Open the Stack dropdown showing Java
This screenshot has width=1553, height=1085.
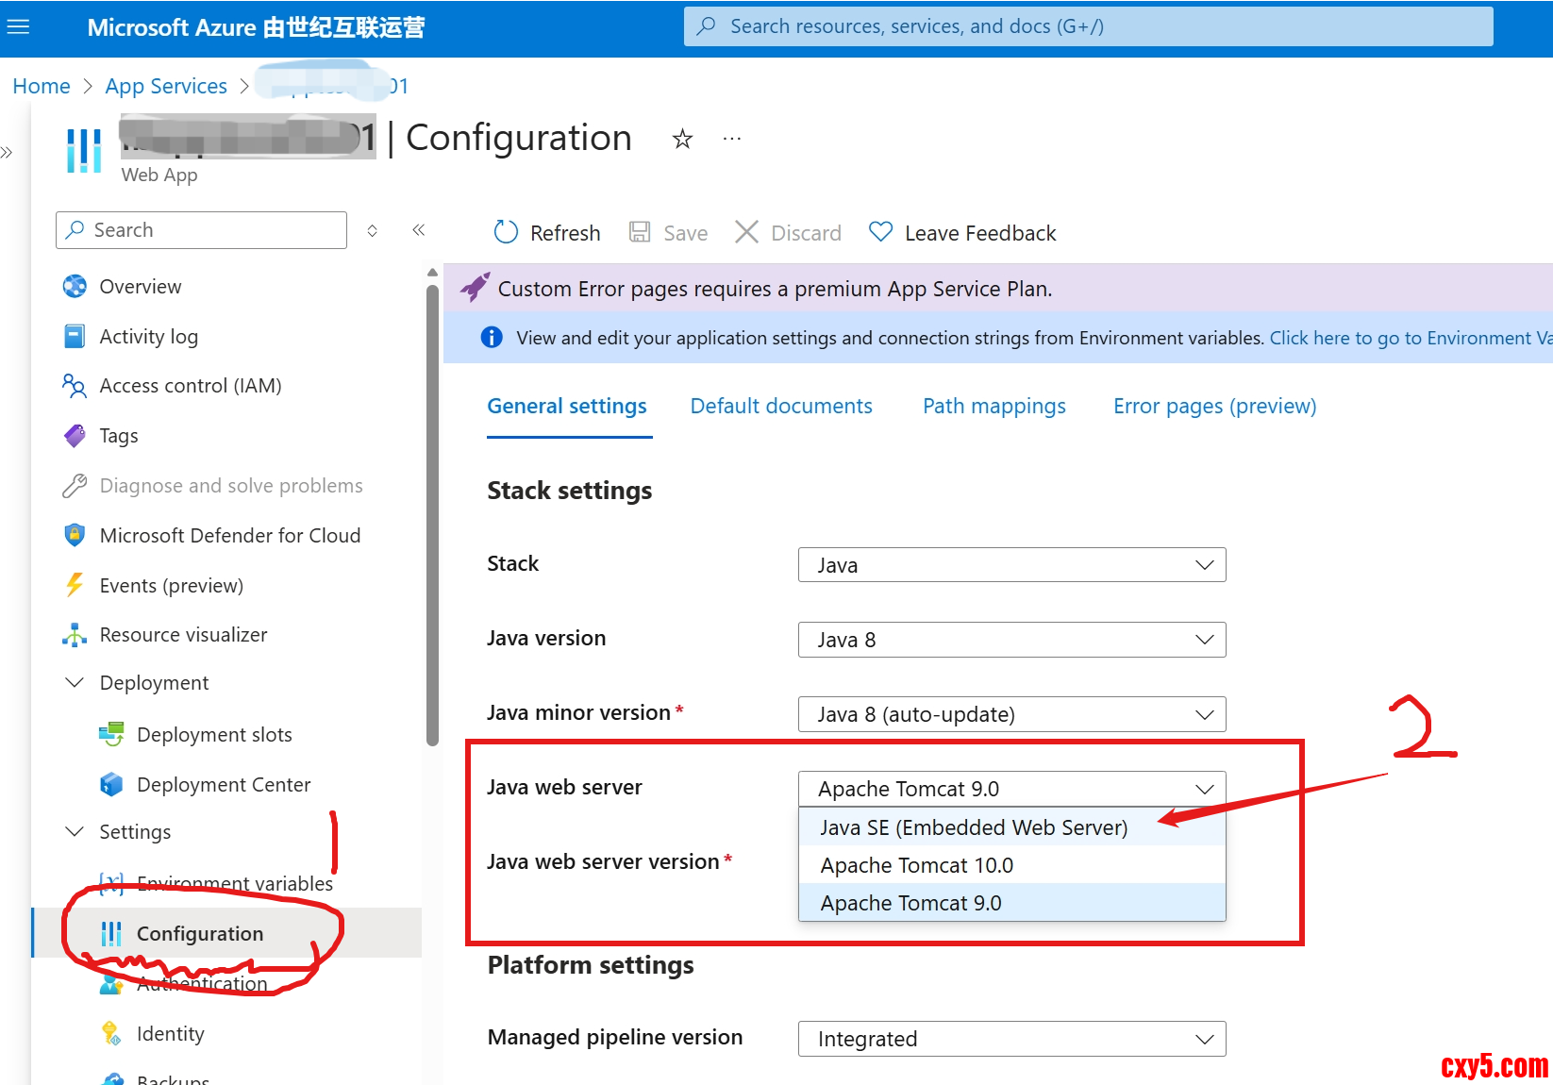[1011, 565]
